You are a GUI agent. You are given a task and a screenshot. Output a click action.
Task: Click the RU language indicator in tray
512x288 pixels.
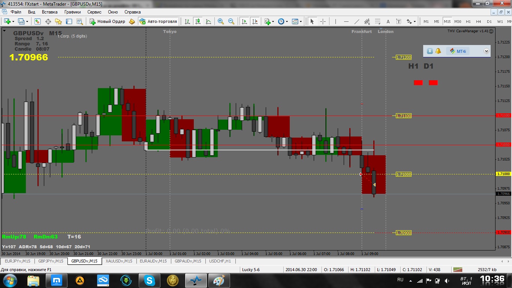400,280
